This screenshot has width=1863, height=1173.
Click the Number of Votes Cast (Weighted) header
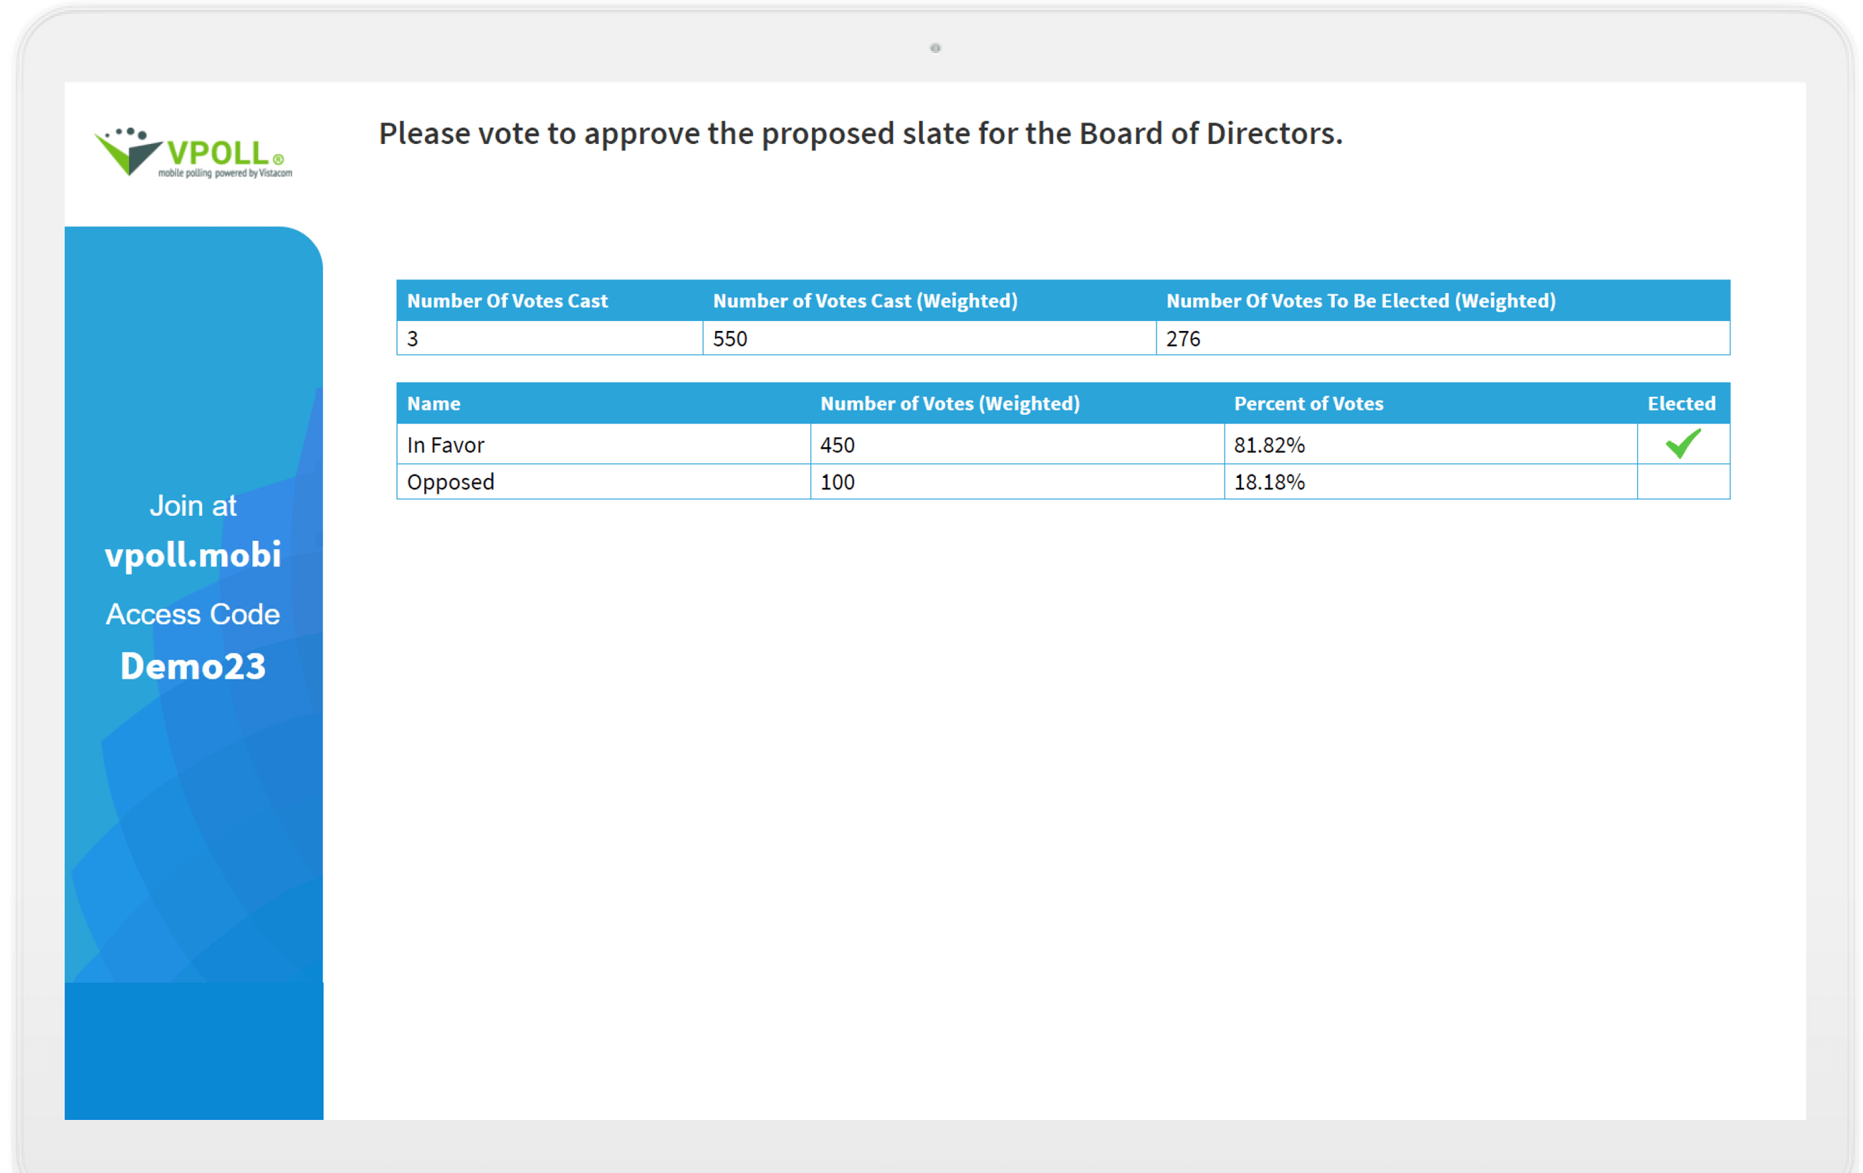pos(865,301)
